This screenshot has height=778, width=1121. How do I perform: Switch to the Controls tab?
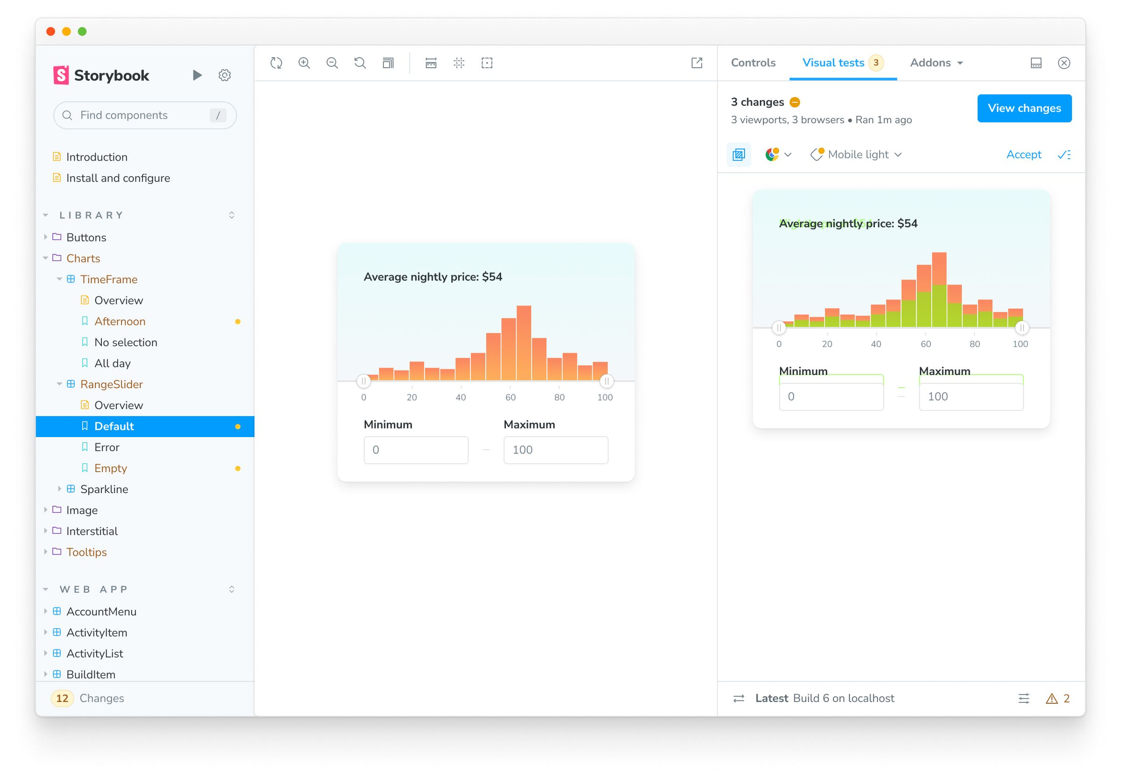753,63
